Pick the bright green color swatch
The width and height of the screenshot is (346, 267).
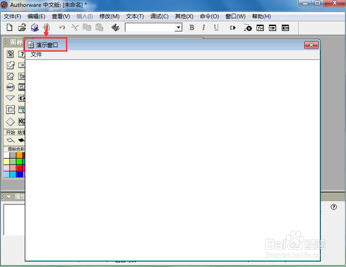tap(19, 162)
